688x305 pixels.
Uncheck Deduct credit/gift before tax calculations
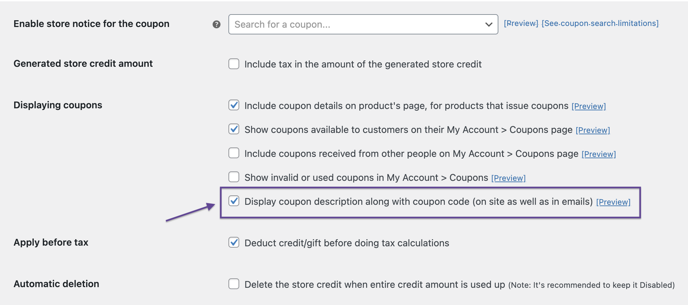(234, 242)
